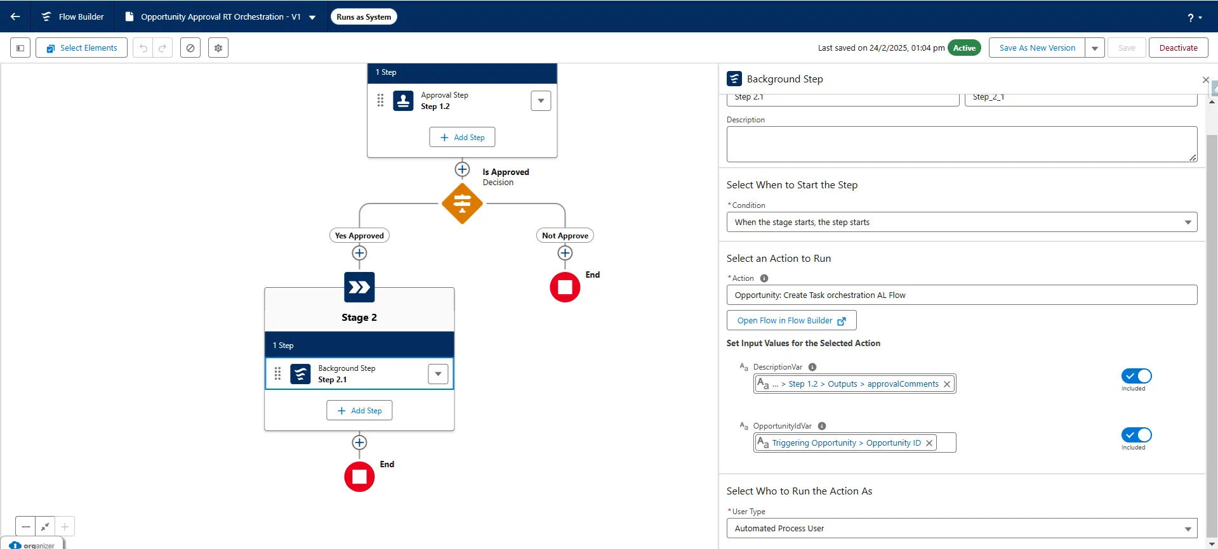Click the Triggering Opportunity ID pill
This screenshot has height=549, width=1218.
point(845,443)
